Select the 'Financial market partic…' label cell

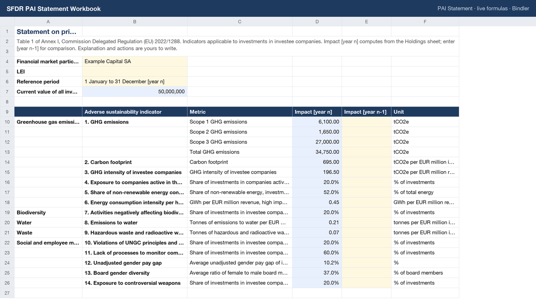48,61
